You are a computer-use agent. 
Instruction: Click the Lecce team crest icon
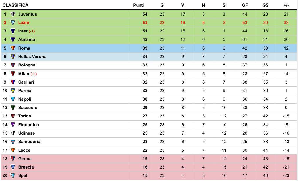[13, 150]
